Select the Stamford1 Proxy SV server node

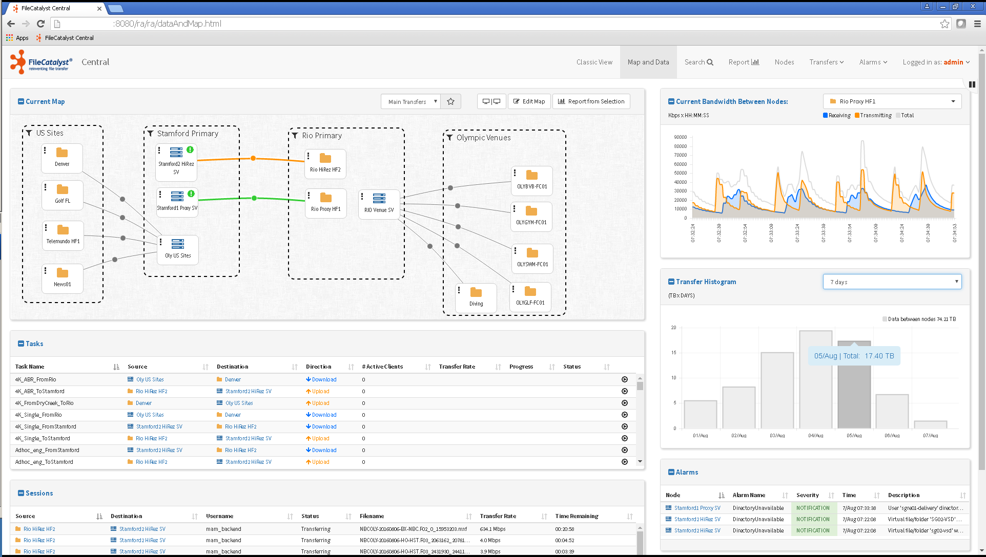(177, 202)
